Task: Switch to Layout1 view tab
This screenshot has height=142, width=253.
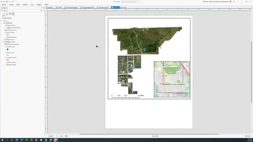Action: pos(124,8)
